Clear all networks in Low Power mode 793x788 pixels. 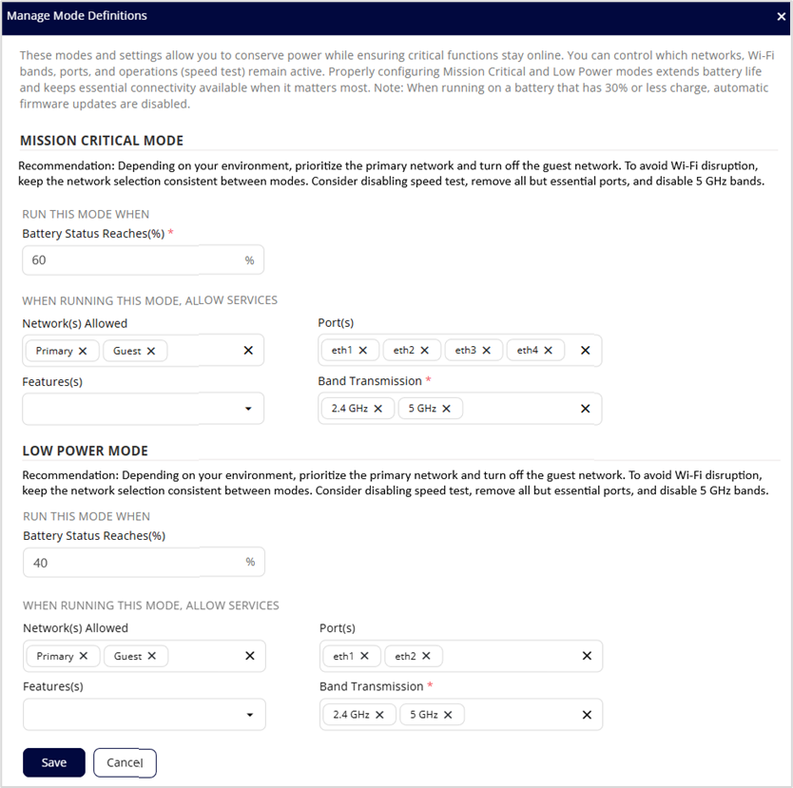(250, 656)
